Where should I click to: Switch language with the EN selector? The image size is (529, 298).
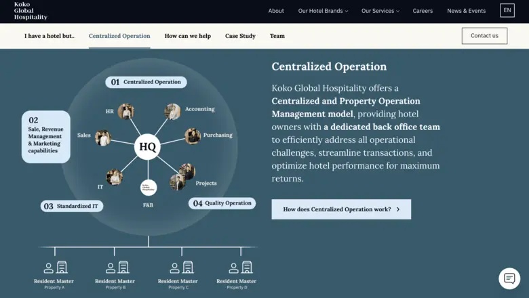point(507,11)
